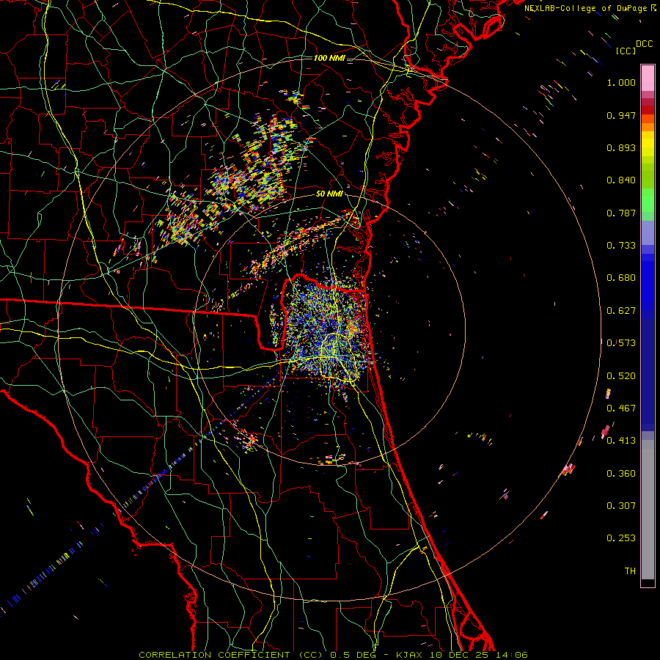This screenshot has width=660, height=660.
Task: Click the TH threshold label
Action: point(630,571)
